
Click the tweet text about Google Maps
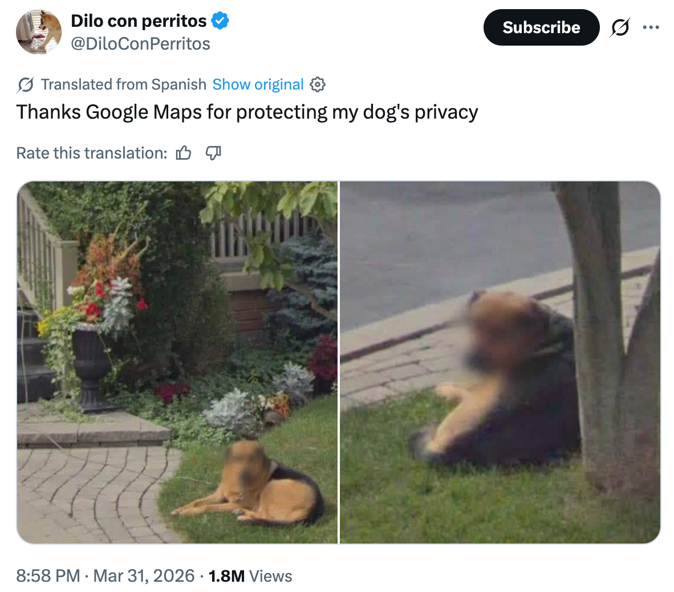(247, 112)
